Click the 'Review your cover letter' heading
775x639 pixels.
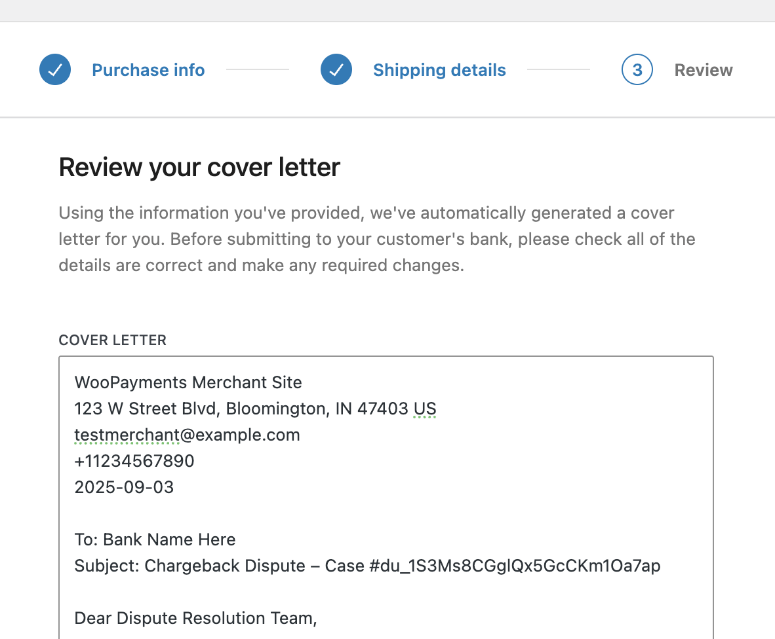(199, 167)
